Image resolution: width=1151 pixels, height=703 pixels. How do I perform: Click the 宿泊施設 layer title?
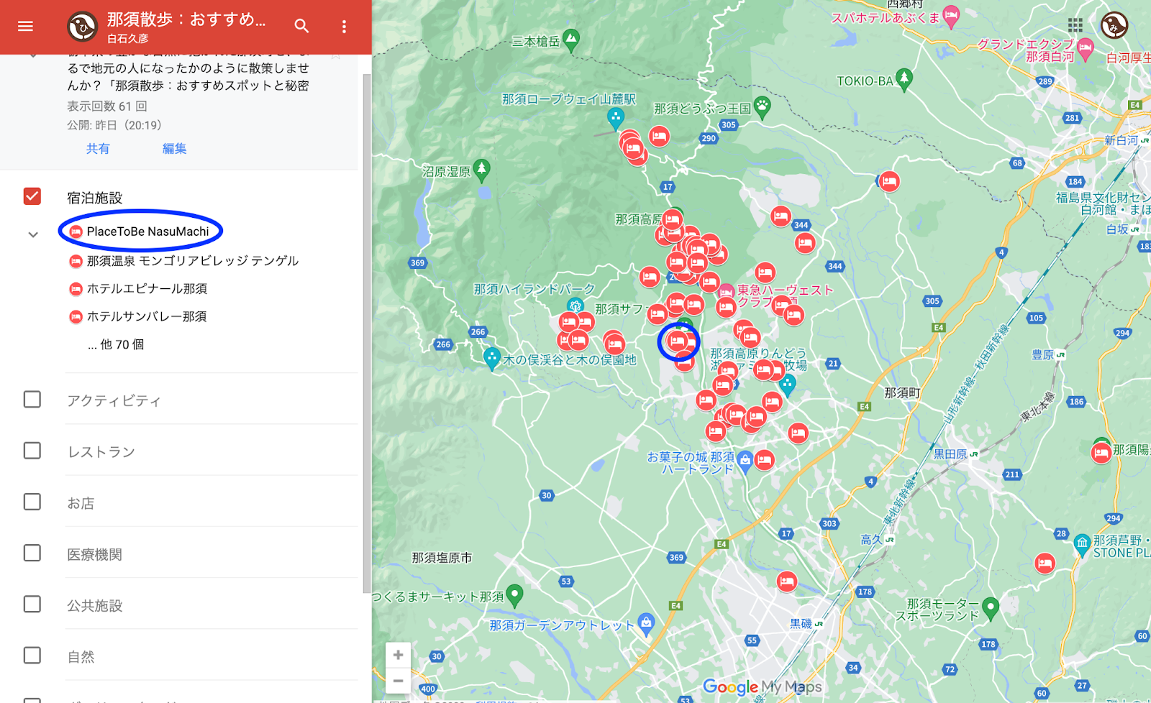click(95, 198)
